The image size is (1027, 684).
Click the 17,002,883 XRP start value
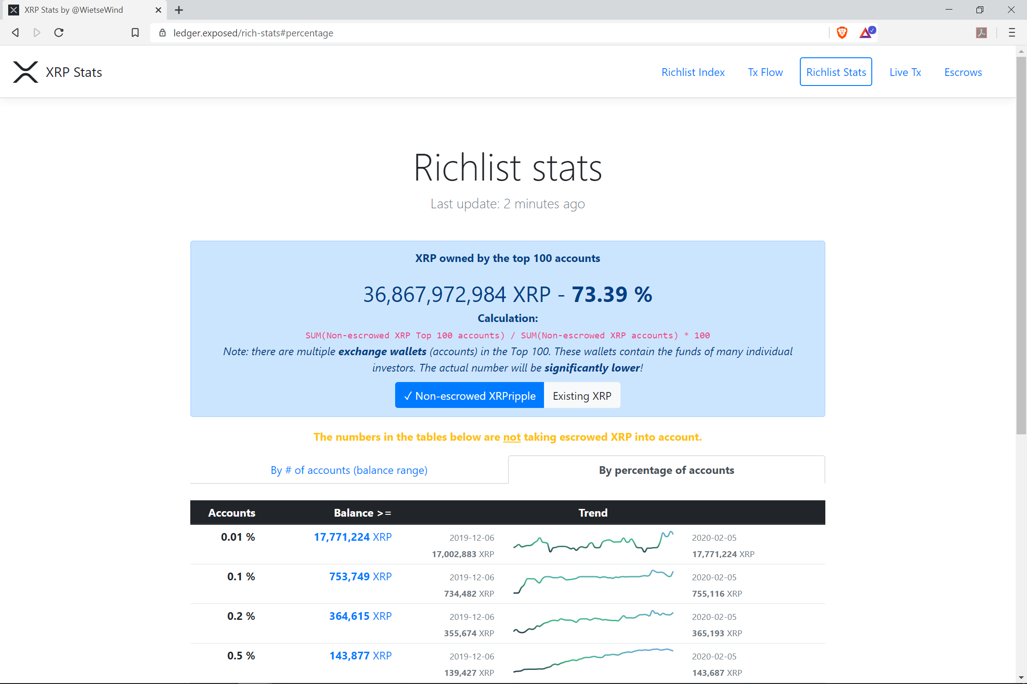tap(463, 554)
